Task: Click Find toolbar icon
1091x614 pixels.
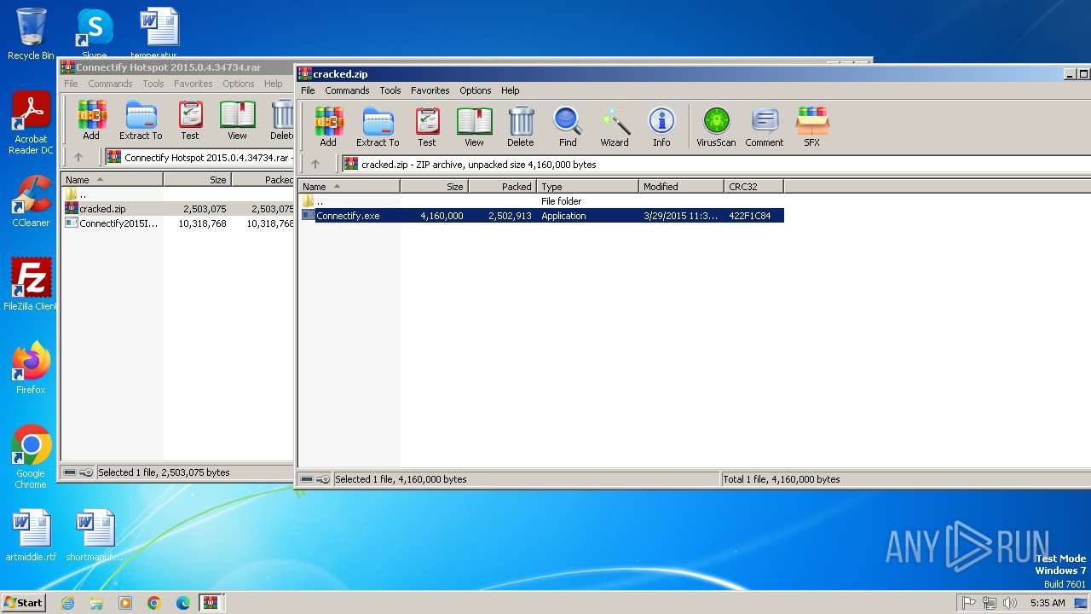Action: click(568, 126)
